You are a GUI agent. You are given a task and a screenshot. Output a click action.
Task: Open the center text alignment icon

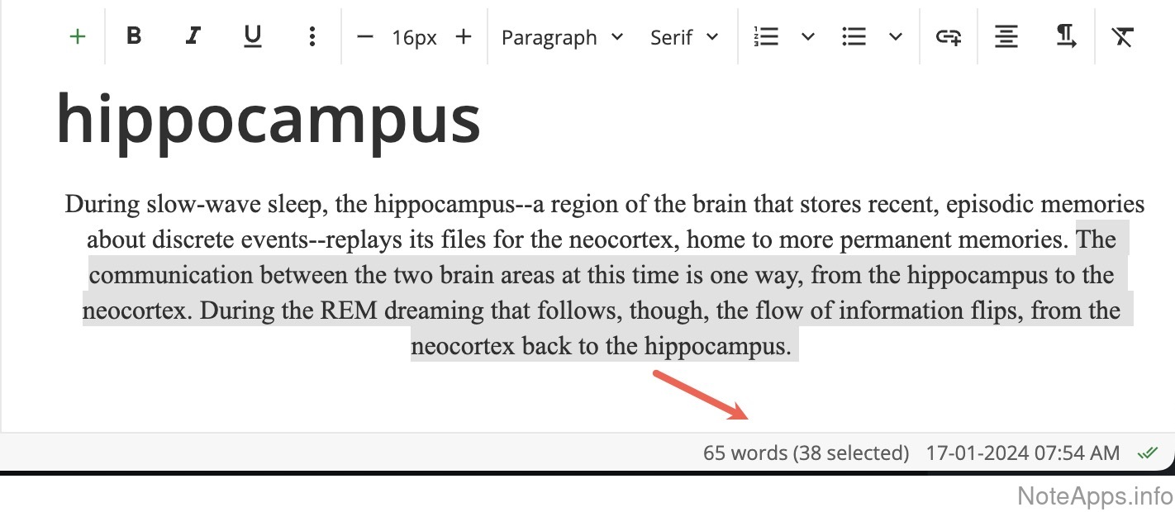(1006, 36)
